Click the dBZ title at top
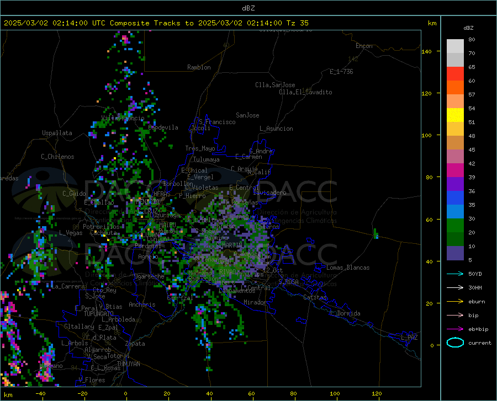 (248, 8)
